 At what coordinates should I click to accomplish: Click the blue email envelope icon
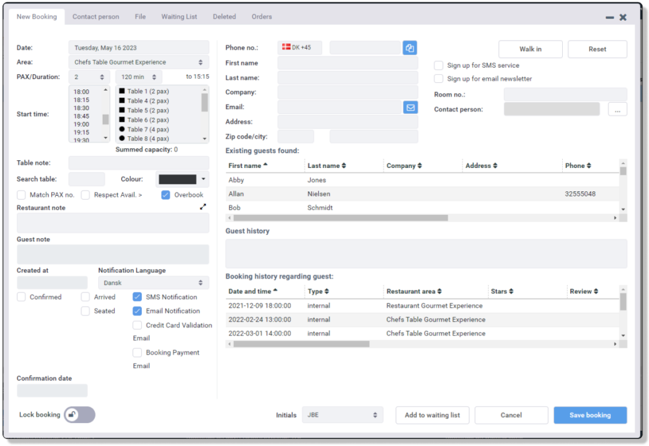[x=410, y=108]
